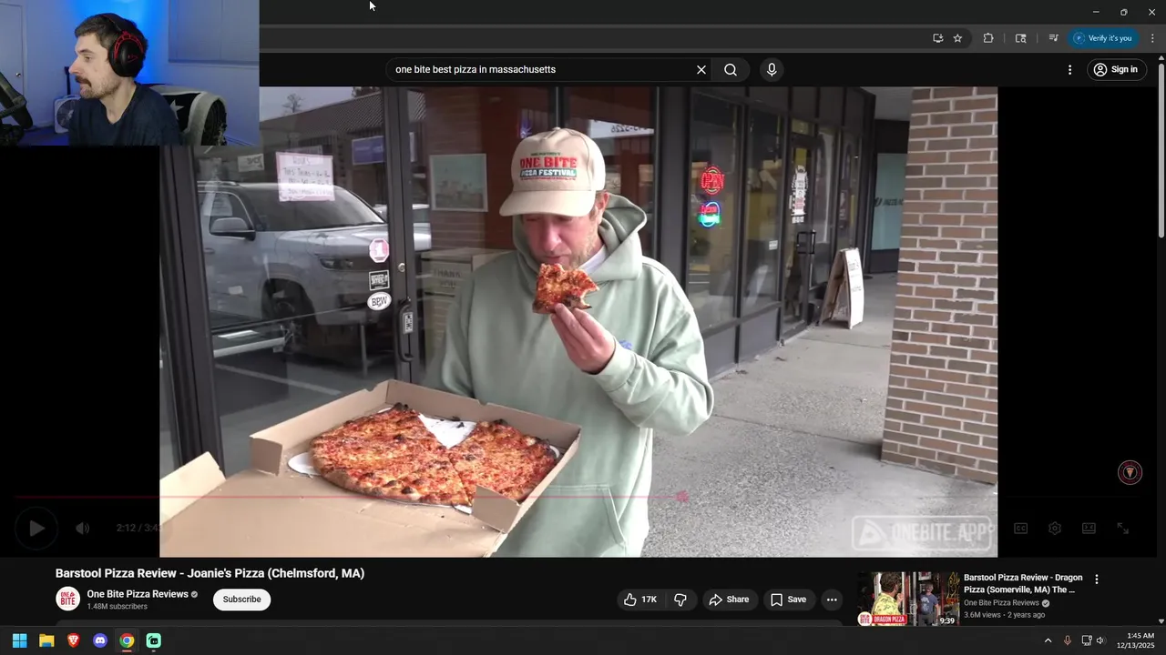
Task: Open the teal app icon beside Chrome in taskbar
Action: click(154, 640)
